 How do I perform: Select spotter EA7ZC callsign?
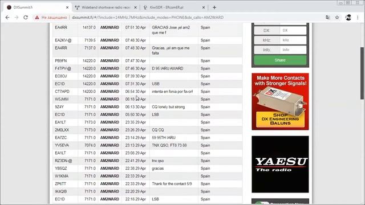click(61, 138)
